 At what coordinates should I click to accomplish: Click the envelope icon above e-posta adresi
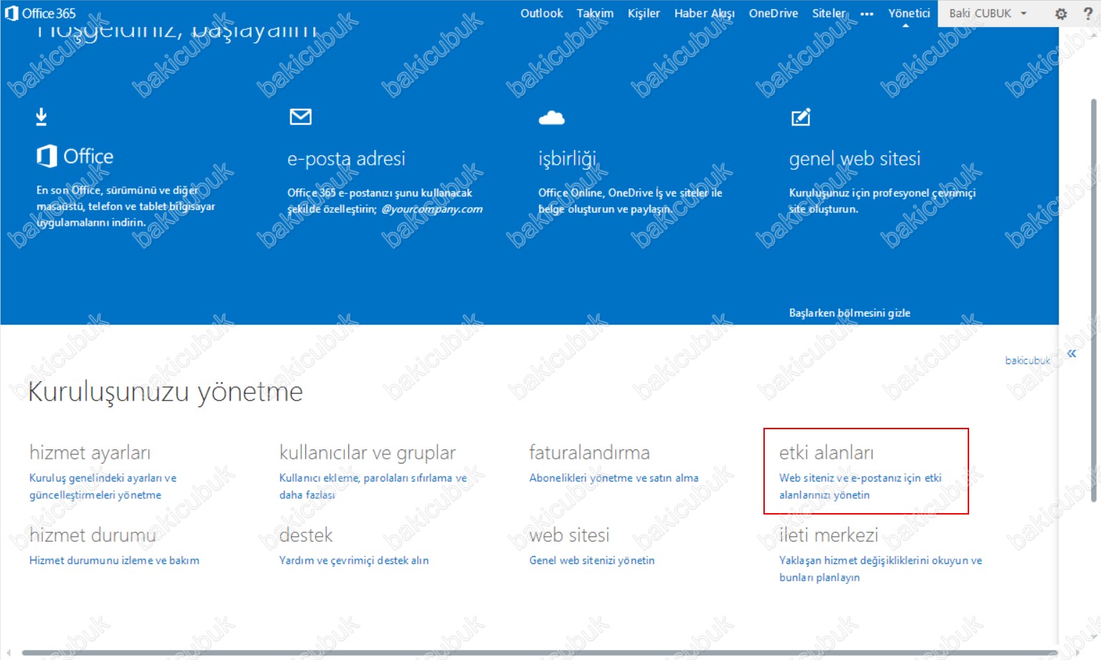300,116
